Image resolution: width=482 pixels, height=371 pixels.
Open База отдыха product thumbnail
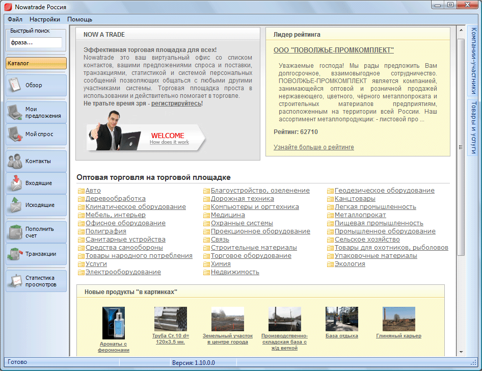click(342, 319)
